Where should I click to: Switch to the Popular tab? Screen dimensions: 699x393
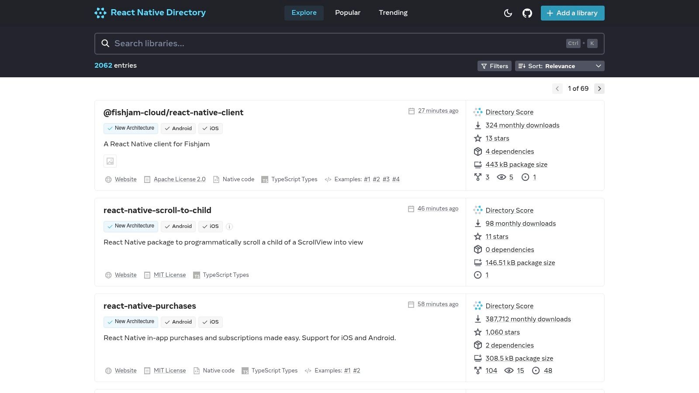click(348, 13)
